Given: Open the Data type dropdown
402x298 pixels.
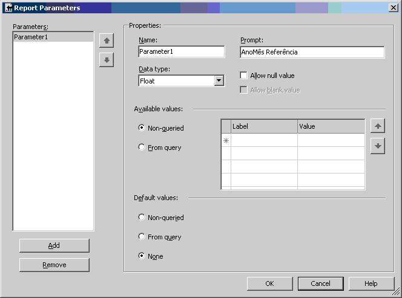Looking at the screenshot, I should pos(219,81).
